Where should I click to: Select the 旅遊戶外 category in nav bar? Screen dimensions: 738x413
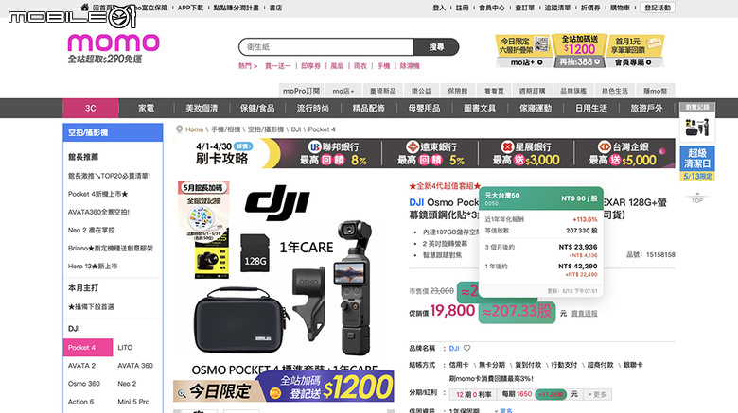pos(646,108)
